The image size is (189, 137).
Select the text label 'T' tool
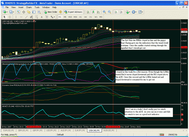(x=47, y=17)
